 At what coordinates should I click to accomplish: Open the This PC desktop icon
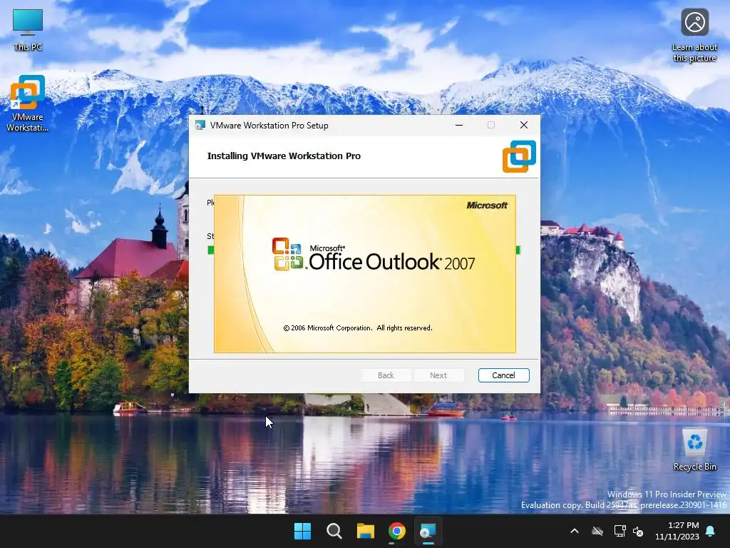click(28, 30)
